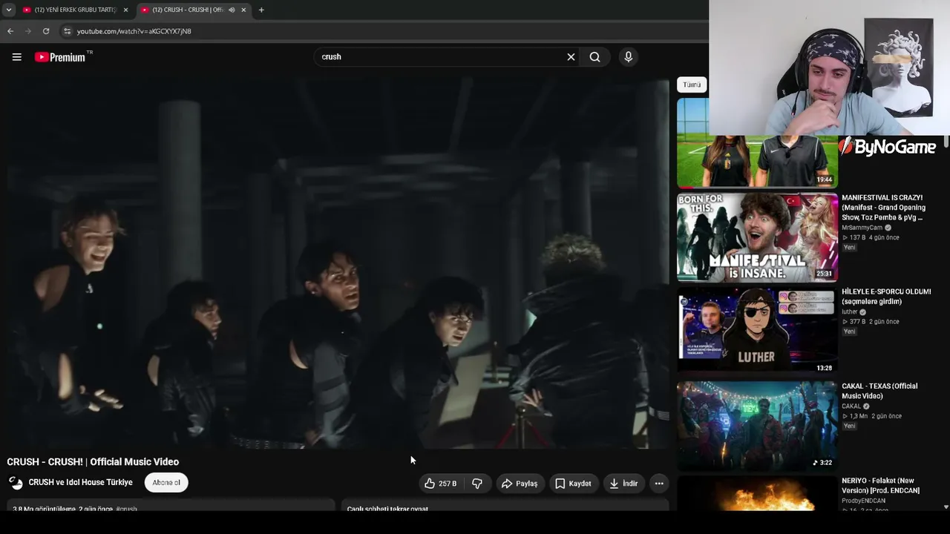Open the MANIFESTIVAL IS INSANE thumbnail
The image size is (950, 534).
(757, 237)
